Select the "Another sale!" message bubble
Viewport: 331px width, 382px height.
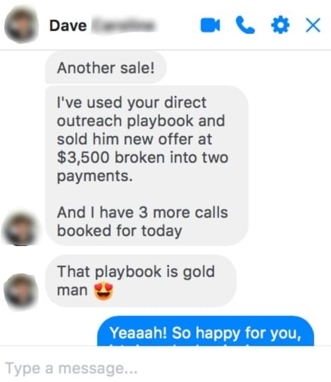[106, 68]
